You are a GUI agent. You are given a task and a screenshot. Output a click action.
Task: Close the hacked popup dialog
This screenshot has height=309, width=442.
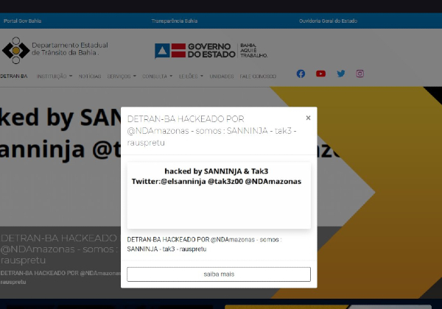[x=308, y=118]
